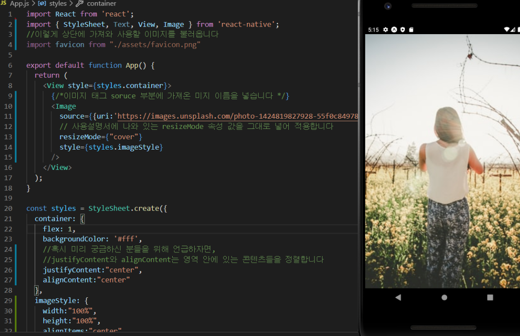
Task: Tap the Wi-Fi signal icon in emulator
Action: click(x=507, y=30)
